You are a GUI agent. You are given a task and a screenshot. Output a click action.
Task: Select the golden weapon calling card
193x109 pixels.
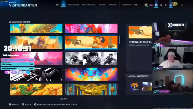pos(91,90)
